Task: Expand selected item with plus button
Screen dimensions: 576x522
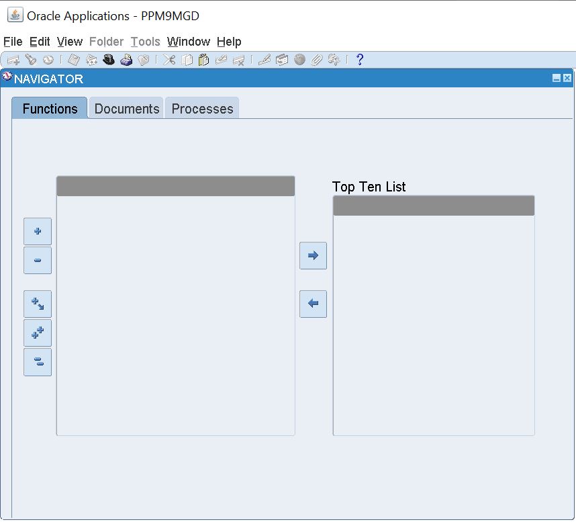Action: point(38,232)
